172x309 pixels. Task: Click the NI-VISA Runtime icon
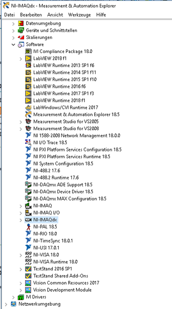tap(28, 262)
